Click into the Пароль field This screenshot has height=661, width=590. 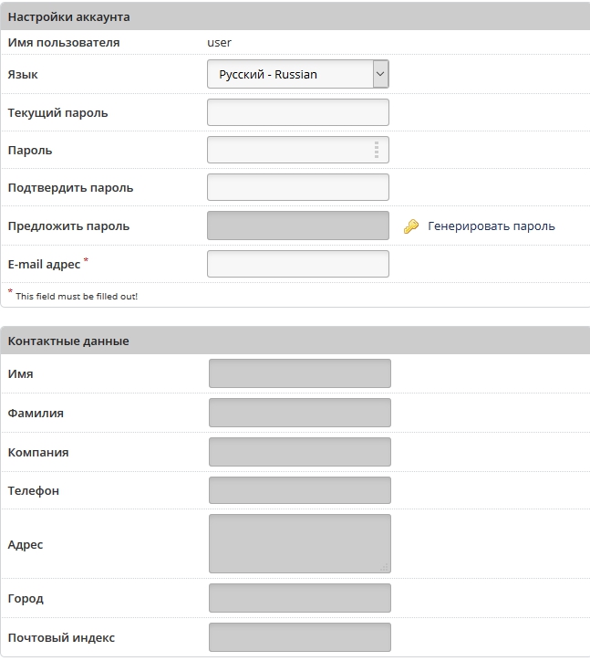pyautogui.click(x=298, y=150)
